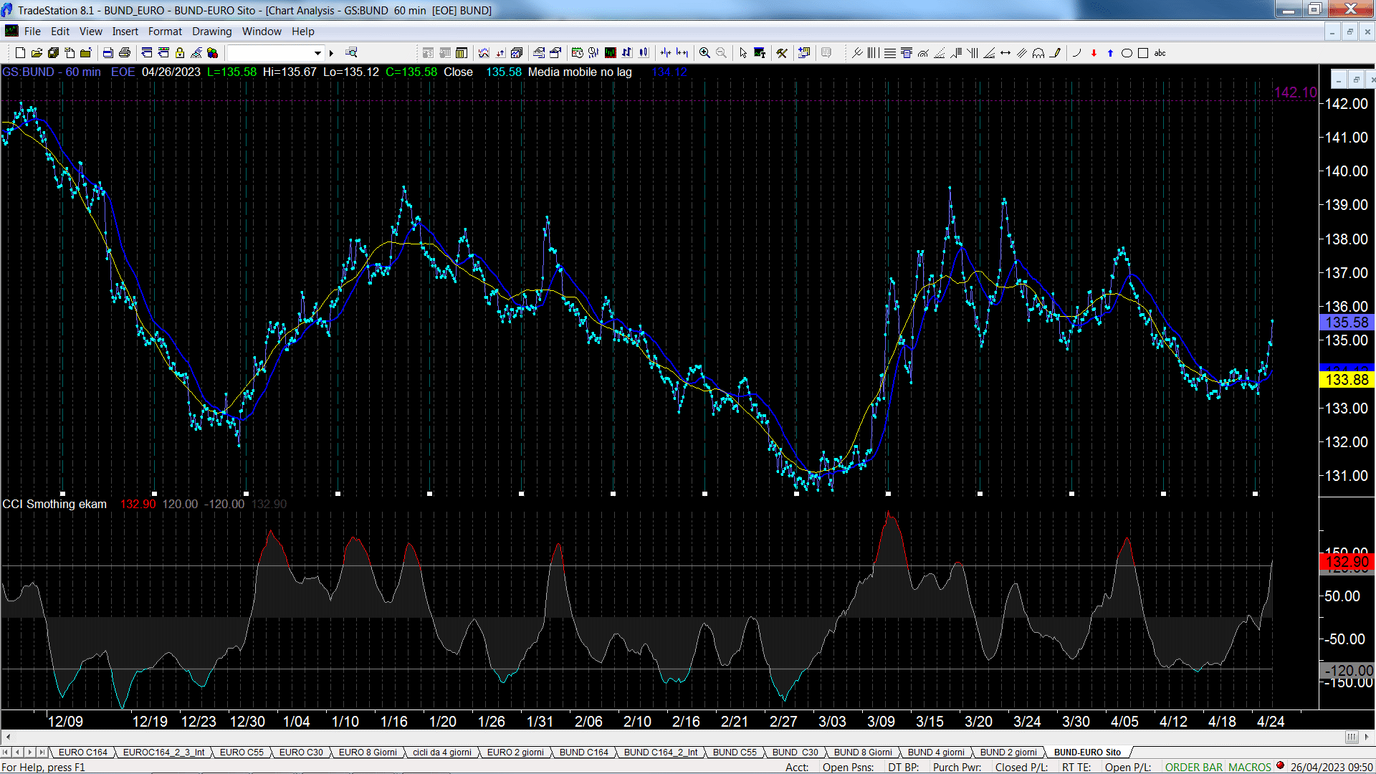
Task: Open the Window menu
Action: click(x=262, y=32)
